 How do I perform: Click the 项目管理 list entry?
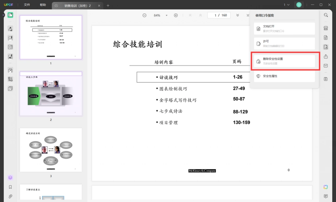(x=168, y=123)
